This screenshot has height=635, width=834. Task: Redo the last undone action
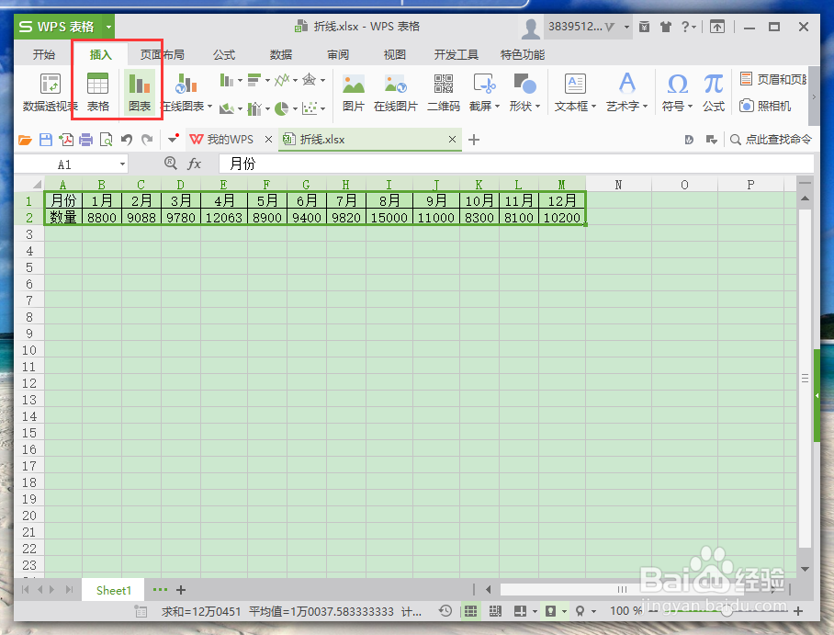click(147, 140)
